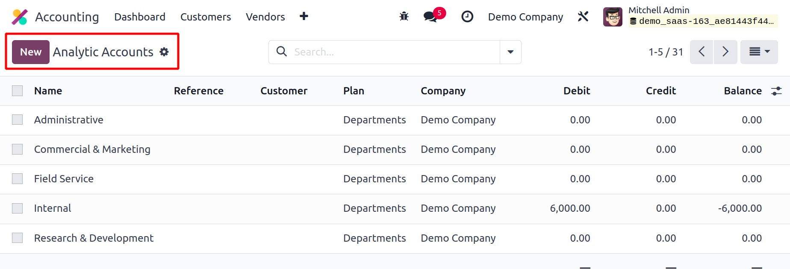Click the plus icon in the menu bar

point(304,16)
